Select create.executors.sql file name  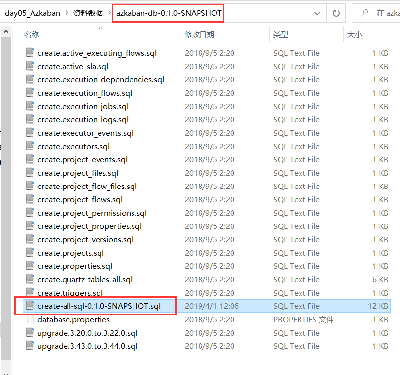[73, 147]
